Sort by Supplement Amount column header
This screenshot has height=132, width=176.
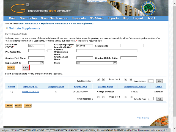click(x=134, y=87)
